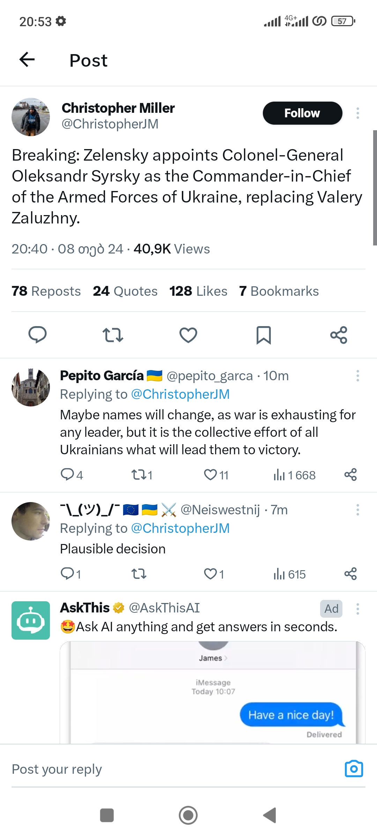Tap the share icon under the main post
This screenshot has height=838, width=377.
pos(339,335)
